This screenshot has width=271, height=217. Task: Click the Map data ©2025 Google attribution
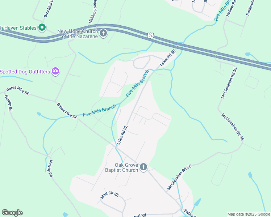(x=249, y=214)
